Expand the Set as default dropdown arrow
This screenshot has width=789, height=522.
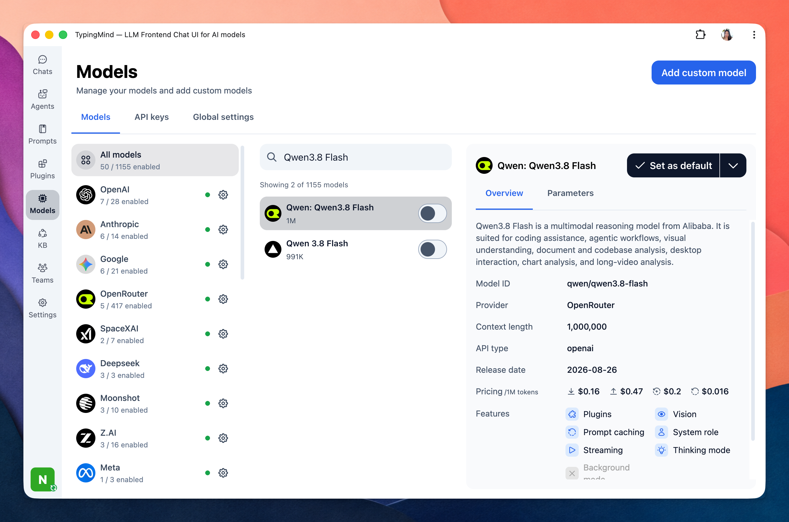[x=733, y=165]
